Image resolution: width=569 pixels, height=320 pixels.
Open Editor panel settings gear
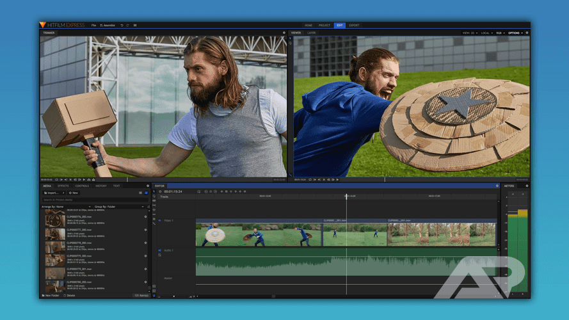click(497, 186)
